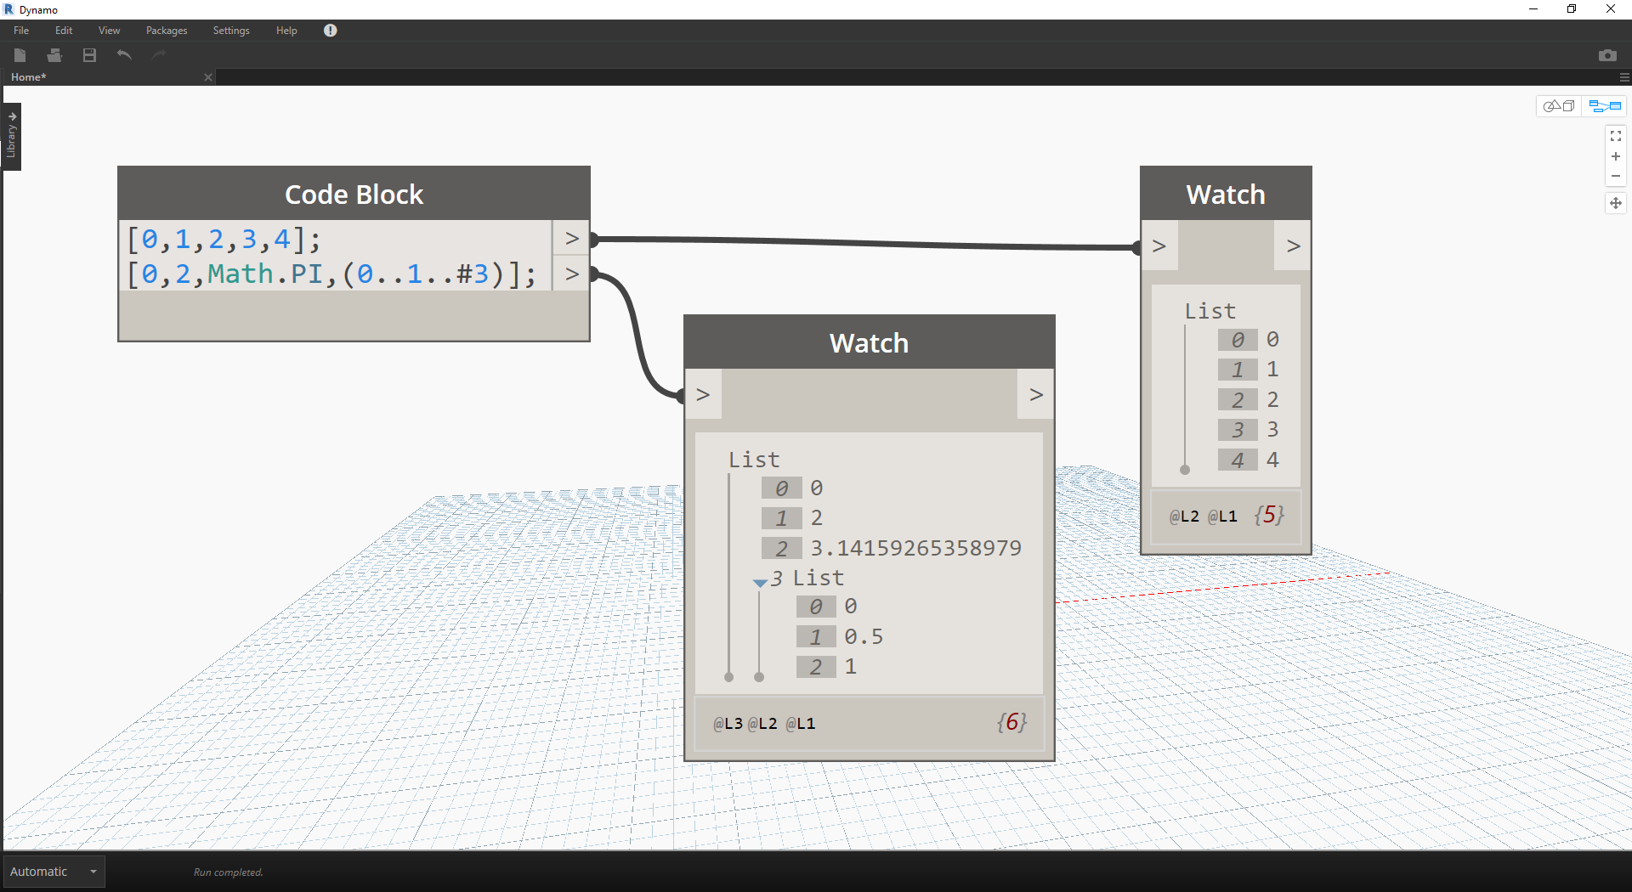Click the New file toolbar icon

click(20, 55)
